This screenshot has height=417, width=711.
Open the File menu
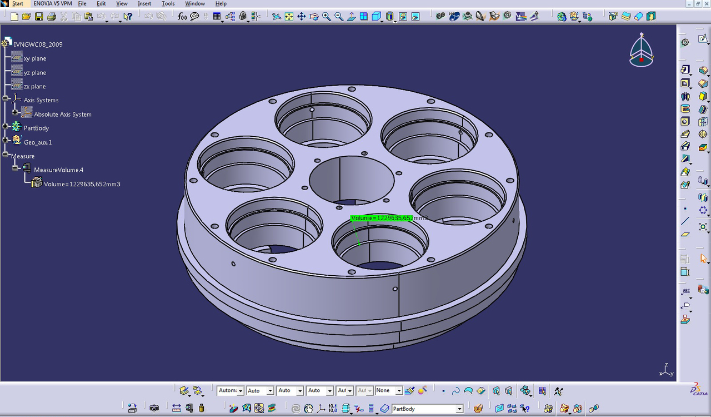point(82,3)
